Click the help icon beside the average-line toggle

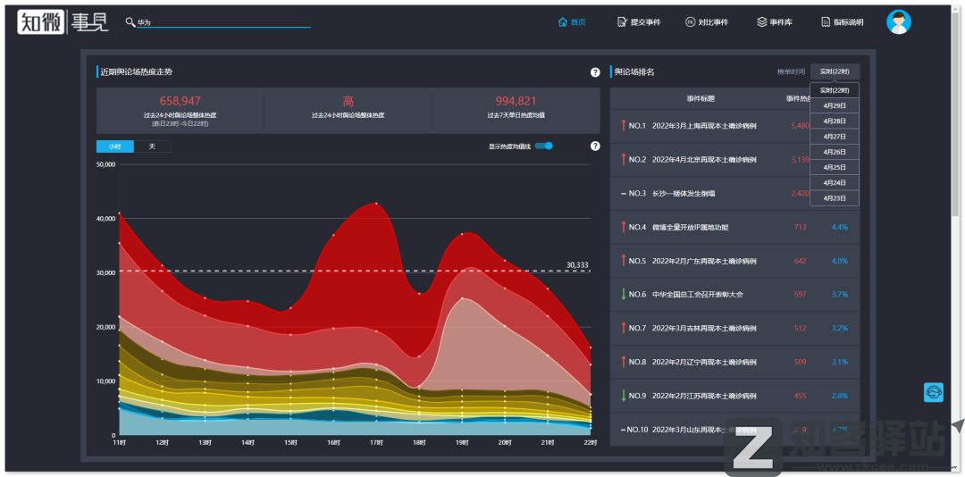595,146
